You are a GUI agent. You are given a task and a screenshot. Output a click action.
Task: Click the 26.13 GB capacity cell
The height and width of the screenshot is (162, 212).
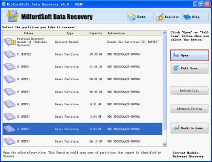pyautogui.click(x=96, y=141)
